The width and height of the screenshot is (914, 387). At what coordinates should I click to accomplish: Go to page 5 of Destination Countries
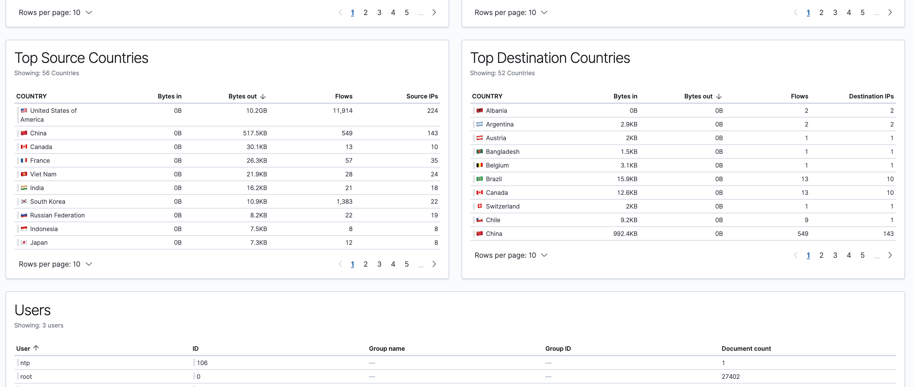862,255
